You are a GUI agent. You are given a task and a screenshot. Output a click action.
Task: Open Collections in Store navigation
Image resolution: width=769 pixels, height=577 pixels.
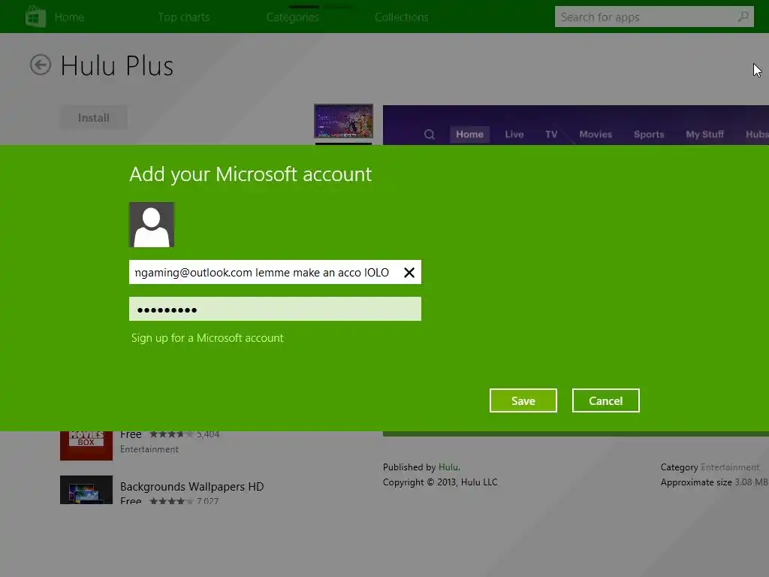[x=402, y=17]
